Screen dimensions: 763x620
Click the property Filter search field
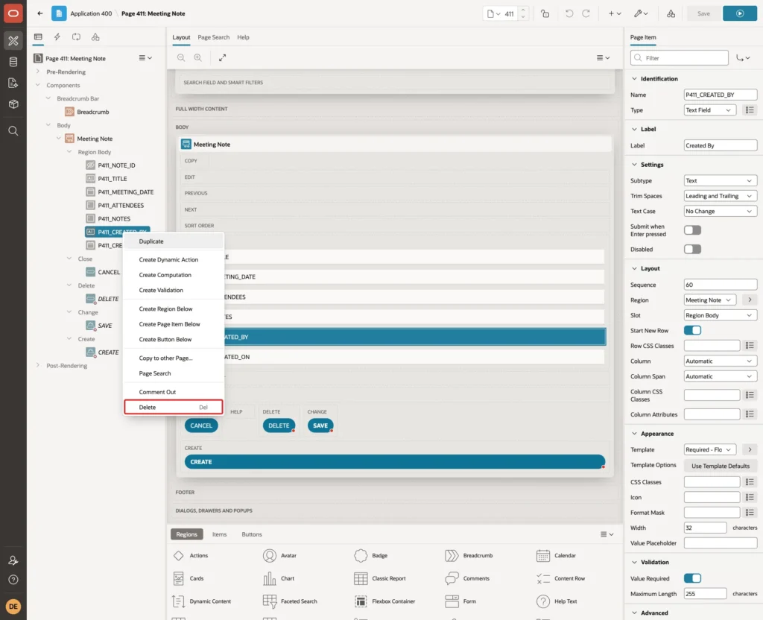tap(680, 58)
